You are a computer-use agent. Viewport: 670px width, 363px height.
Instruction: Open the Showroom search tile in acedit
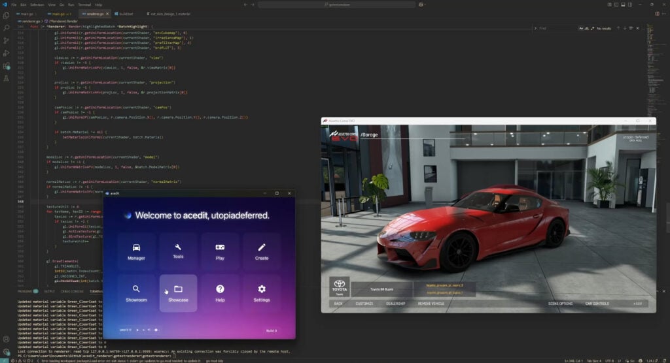(136, 294)
